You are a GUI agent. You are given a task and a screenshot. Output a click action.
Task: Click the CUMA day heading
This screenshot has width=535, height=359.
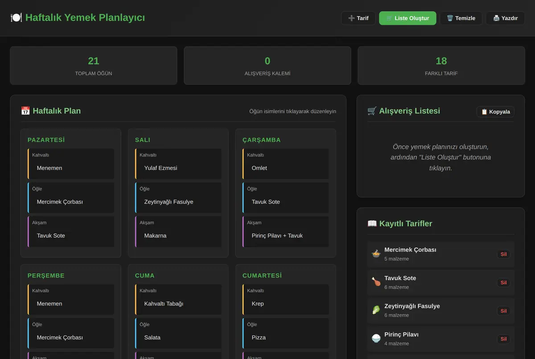pyautogui.click(x=145, y=276)
